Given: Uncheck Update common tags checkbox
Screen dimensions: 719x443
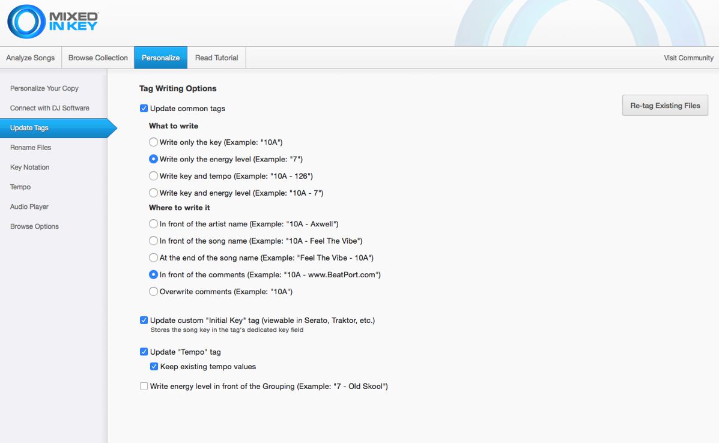Looking at the screenshot, I should click(x=144, y=109).
